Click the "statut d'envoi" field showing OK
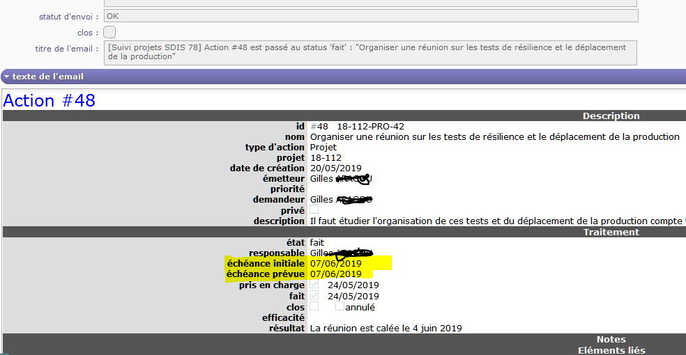686x355 pixels. 370,15
